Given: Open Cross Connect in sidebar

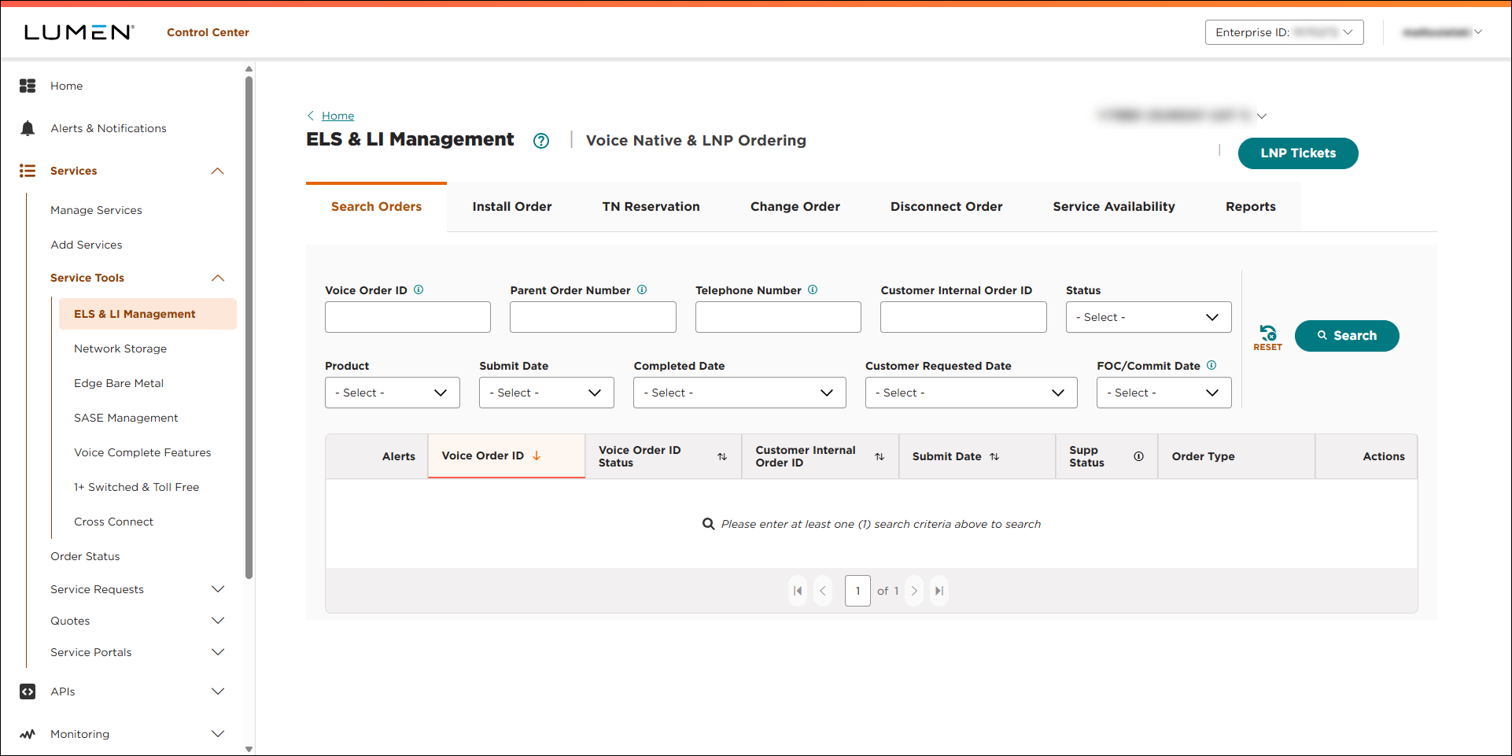Looking at the screenshot, I should (x=113, y=522).
